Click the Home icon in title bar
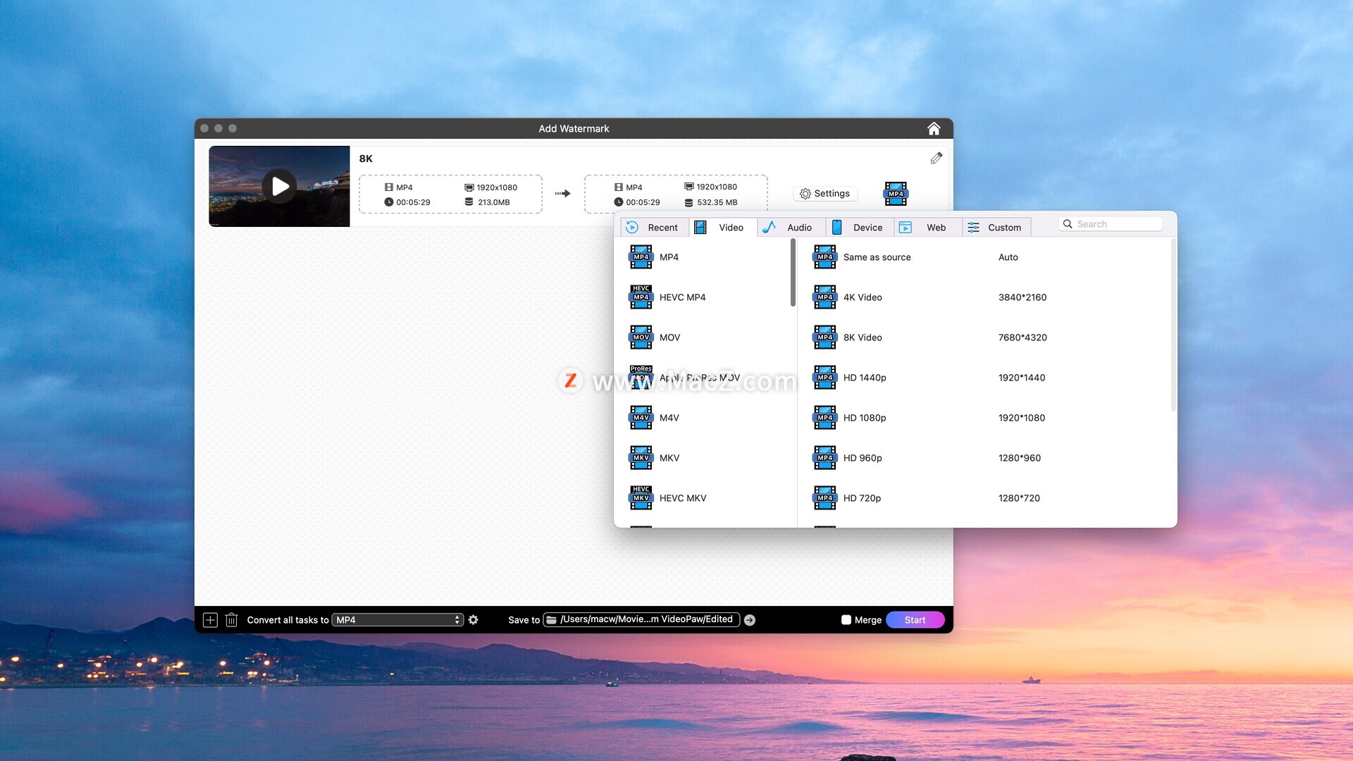Viewport: 1353px width, 761px height. tap(934, 128)
